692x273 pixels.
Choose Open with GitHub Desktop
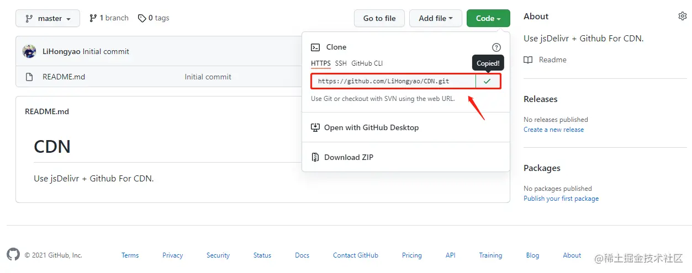pos(371,127)
